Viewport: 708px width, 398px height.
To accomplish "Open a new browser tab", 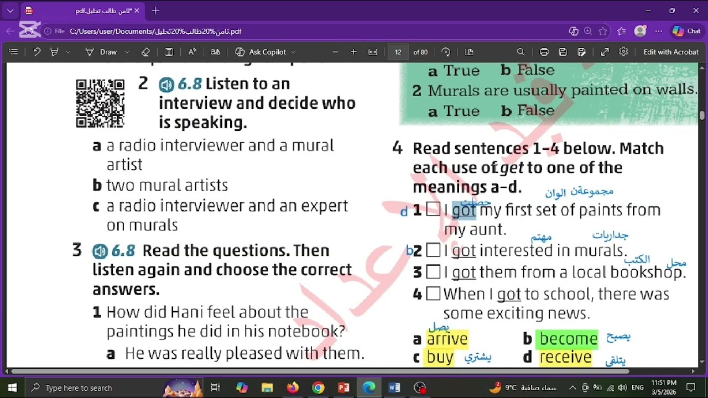I will click(155, 11).
